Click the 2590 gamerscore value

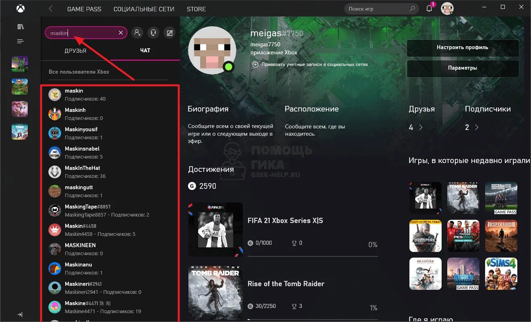(207, 186)
